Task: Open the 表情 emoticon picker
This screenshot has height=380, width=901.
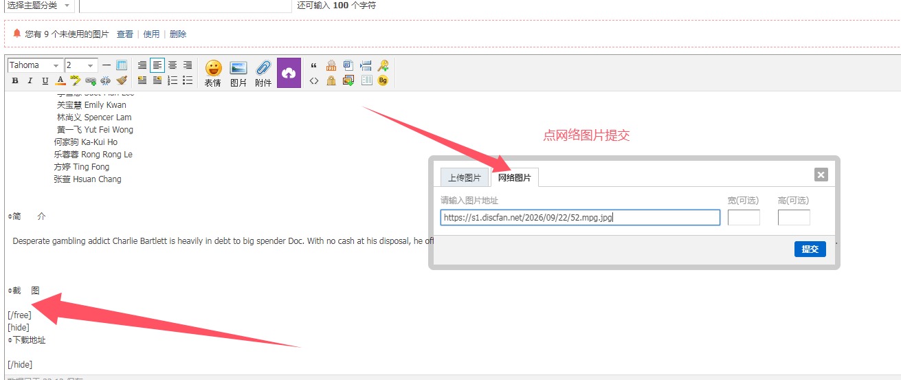Action: click(213, 73)
